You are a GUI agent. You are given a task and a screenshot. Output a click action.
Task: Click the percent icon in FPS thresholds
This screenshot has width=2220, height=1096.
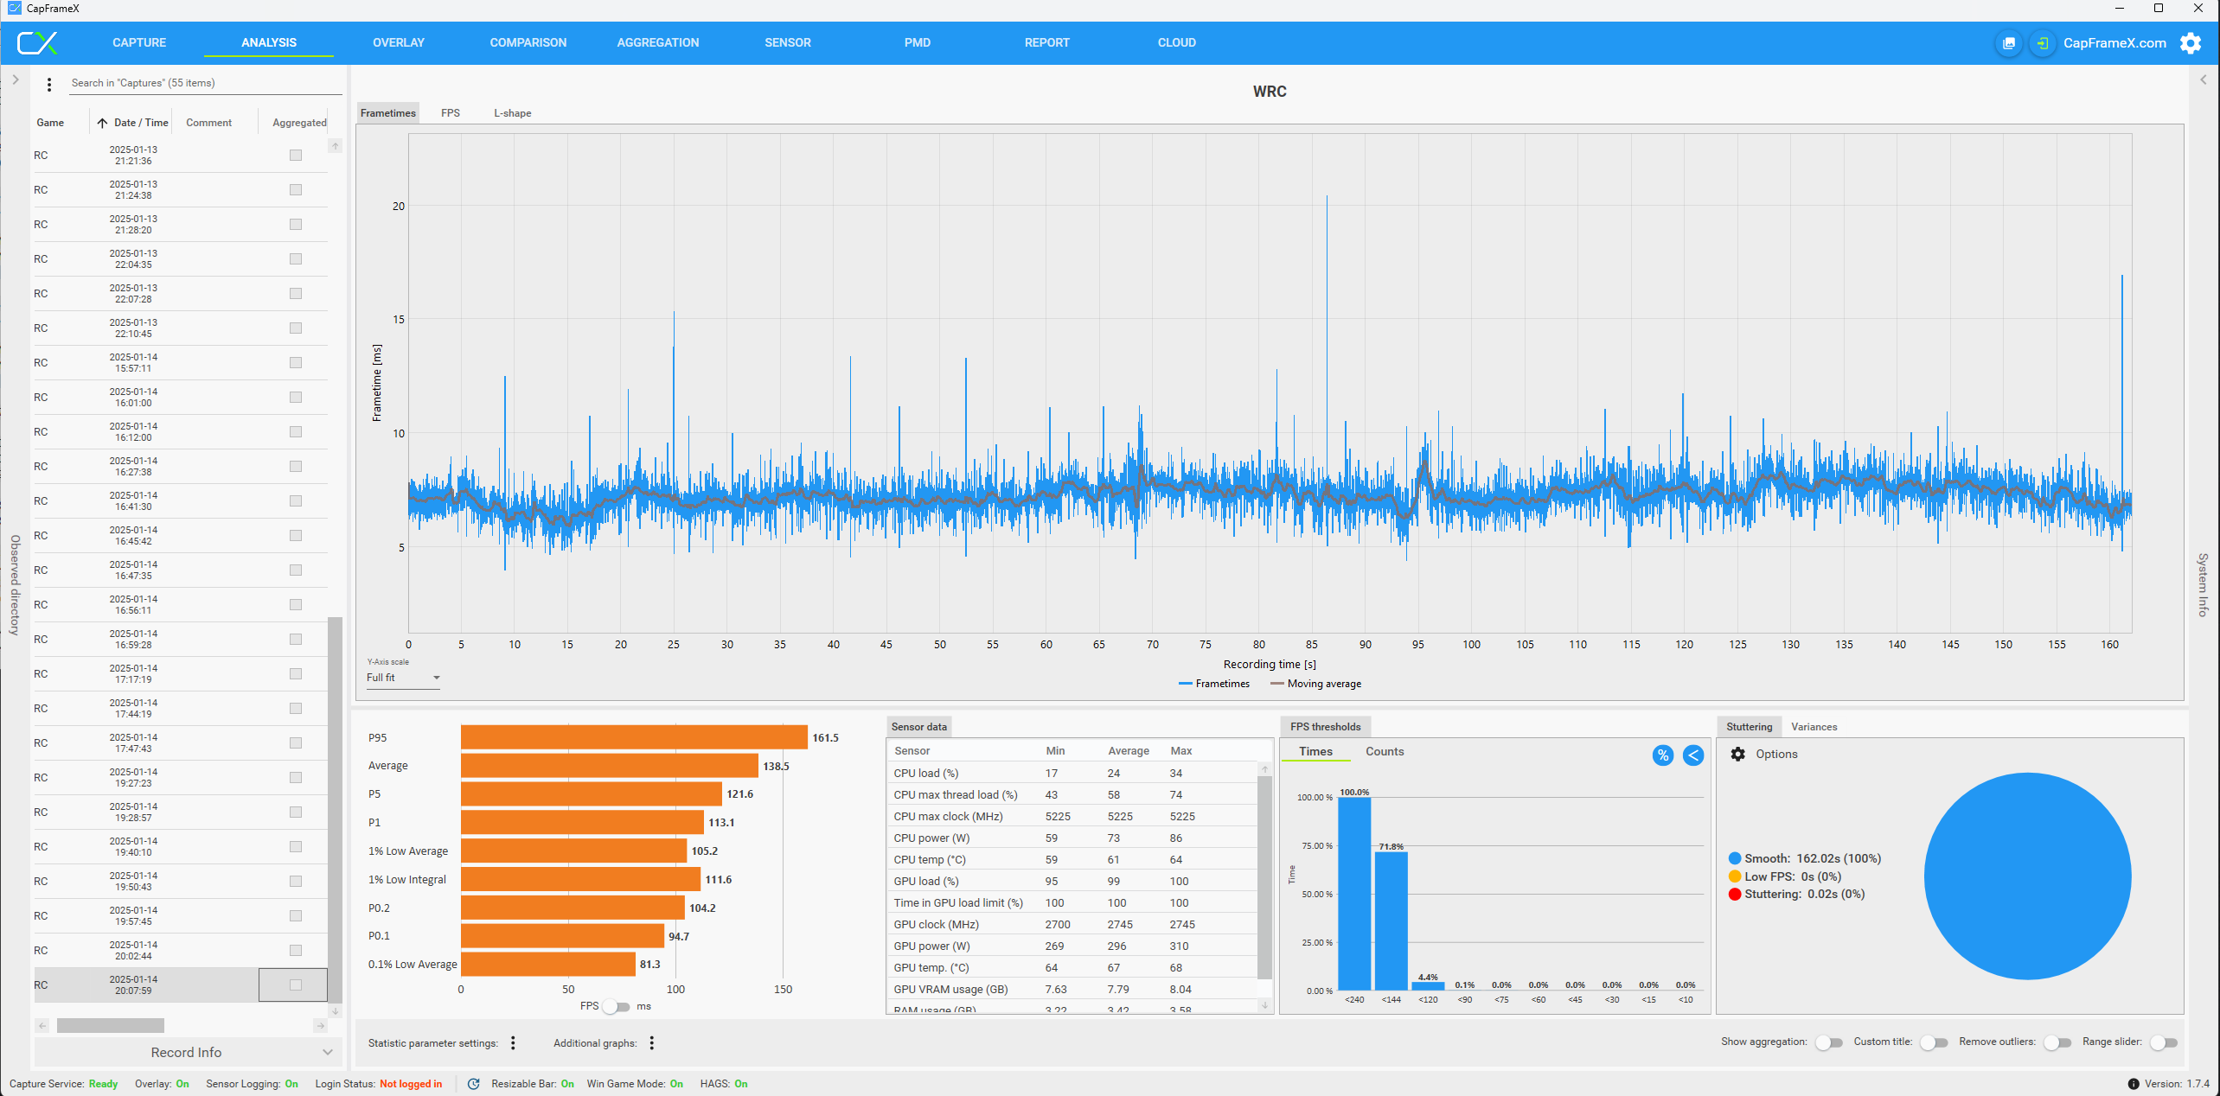(1662, 755)
